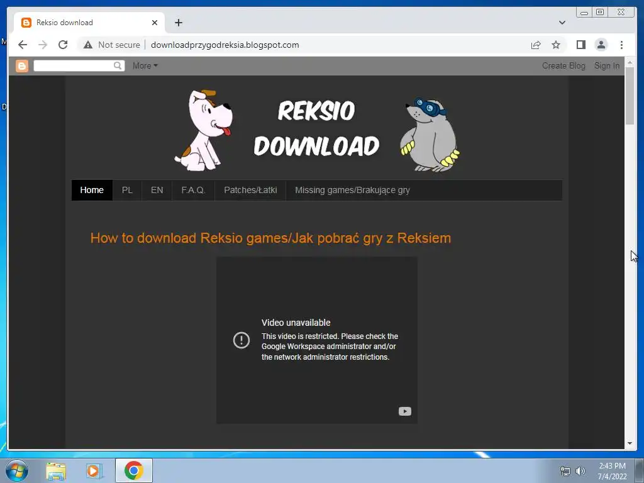Switch to the PL tab

coord(127,190)
